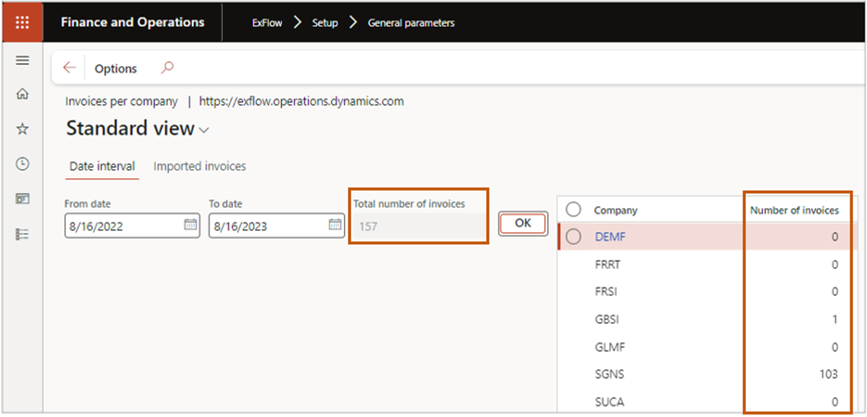Select the DEMF row circle
Screen dimensions: 867x417
(573, 237)
